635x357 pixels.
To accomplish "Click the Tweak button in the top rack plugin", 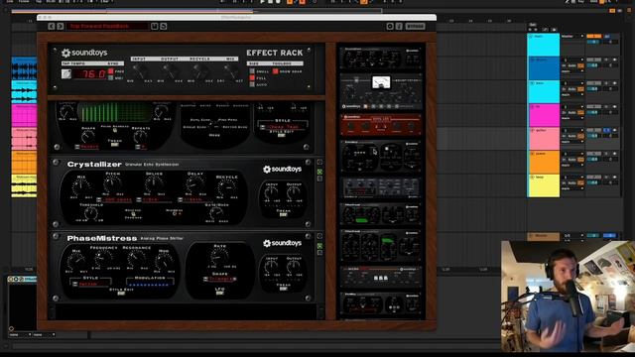I will 115,145.
